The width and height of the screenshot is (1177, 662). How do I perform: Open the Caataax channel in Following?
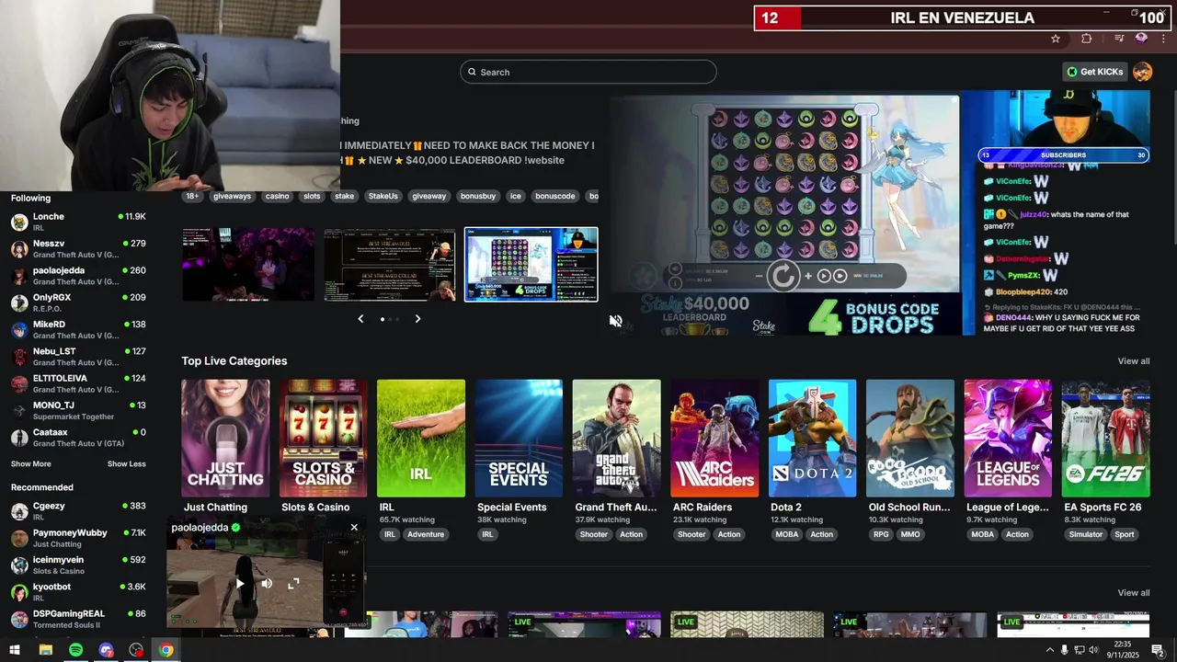coord(78,438)
